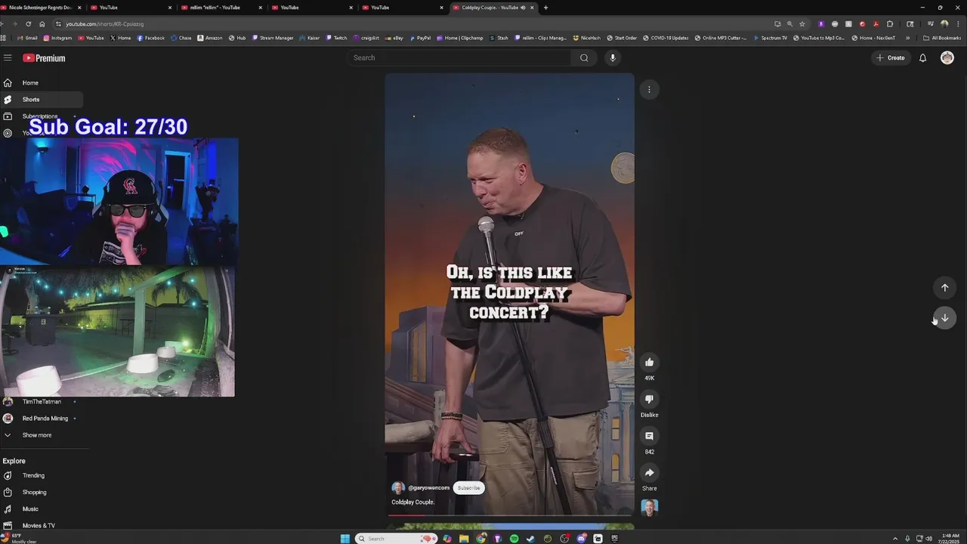Open Movies & TV under Explore

click(39, 525)
